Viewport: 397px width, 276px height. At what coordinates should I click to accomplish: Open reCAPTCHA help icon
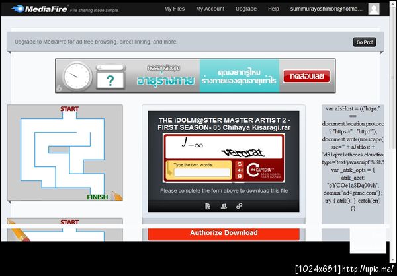tap(240, 176)
